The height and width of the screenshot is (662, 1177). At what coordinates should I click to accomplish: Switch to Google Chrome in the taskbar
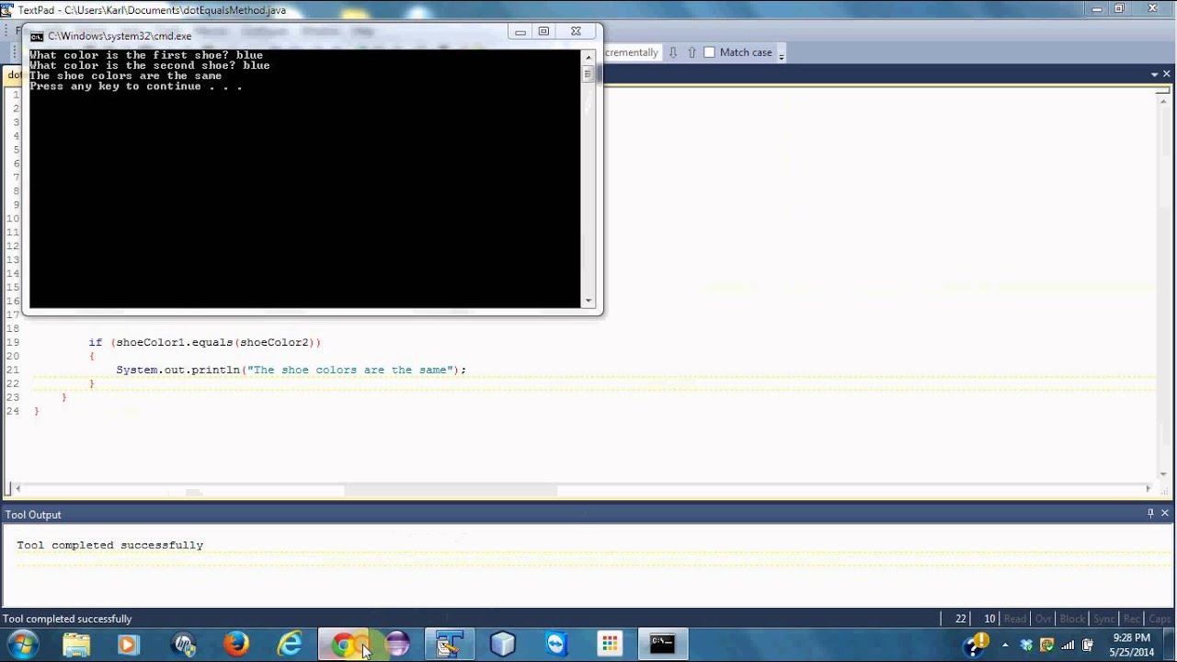point(344,645)
